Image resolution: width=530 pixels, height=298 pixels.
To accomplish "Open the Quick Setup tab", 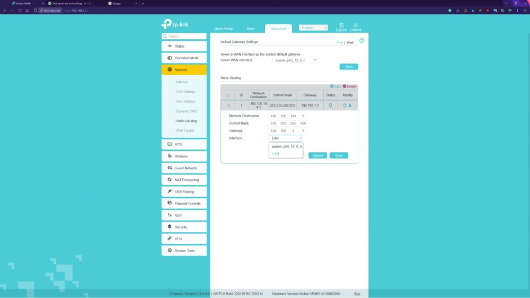I will point(224,29).
